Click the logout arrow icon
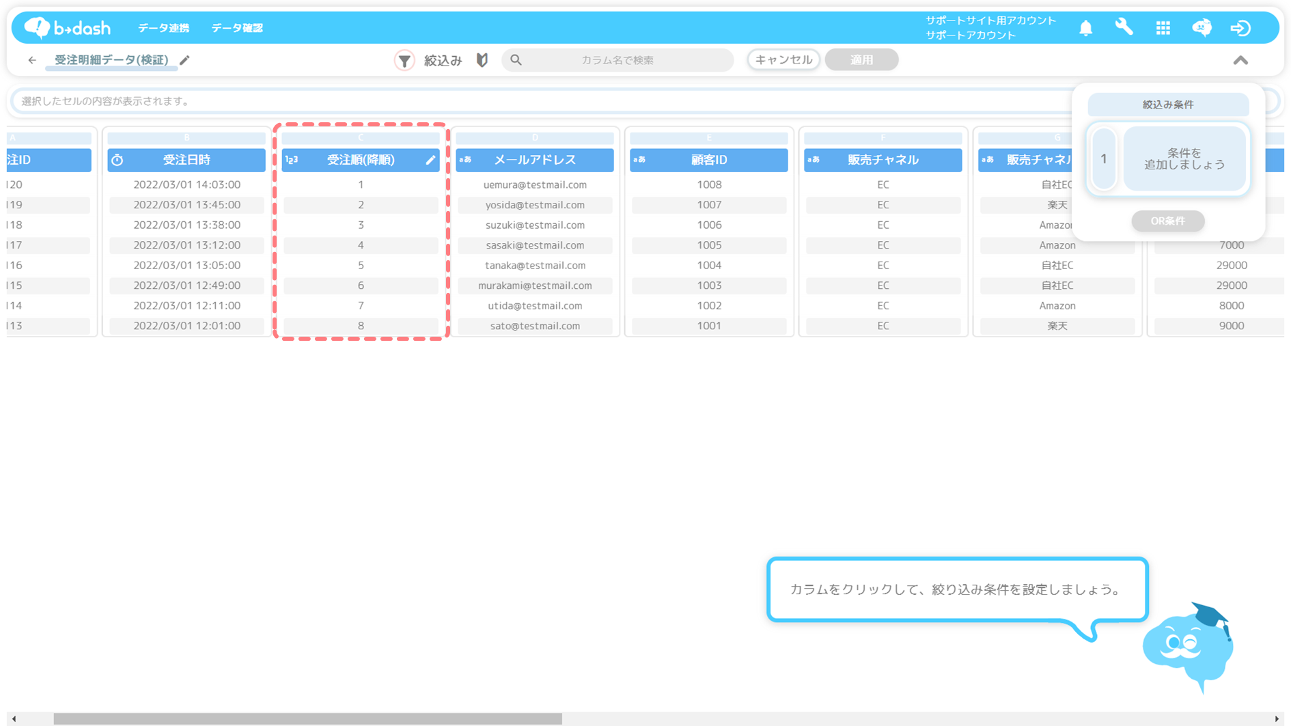The height and width of the screenshot is (726, 1291). [x=1240, y=28]
